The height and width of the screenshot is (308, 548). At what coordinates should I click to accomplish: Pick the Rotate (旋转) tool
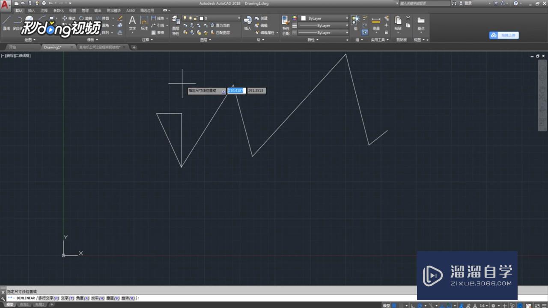pos(86,18)
